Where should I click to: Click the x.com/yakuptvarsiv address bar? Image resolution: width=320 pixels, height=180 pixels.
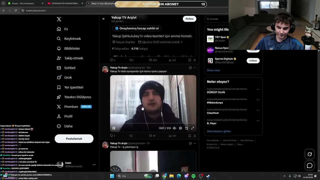click(x=36, y=10)
